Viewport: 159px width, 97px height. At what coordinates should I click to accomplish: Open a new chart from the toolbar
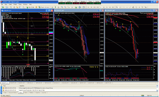3,7
